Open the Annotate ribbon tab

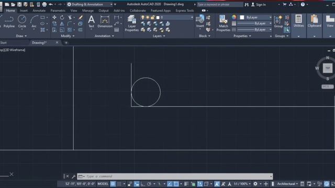[39, 10]
